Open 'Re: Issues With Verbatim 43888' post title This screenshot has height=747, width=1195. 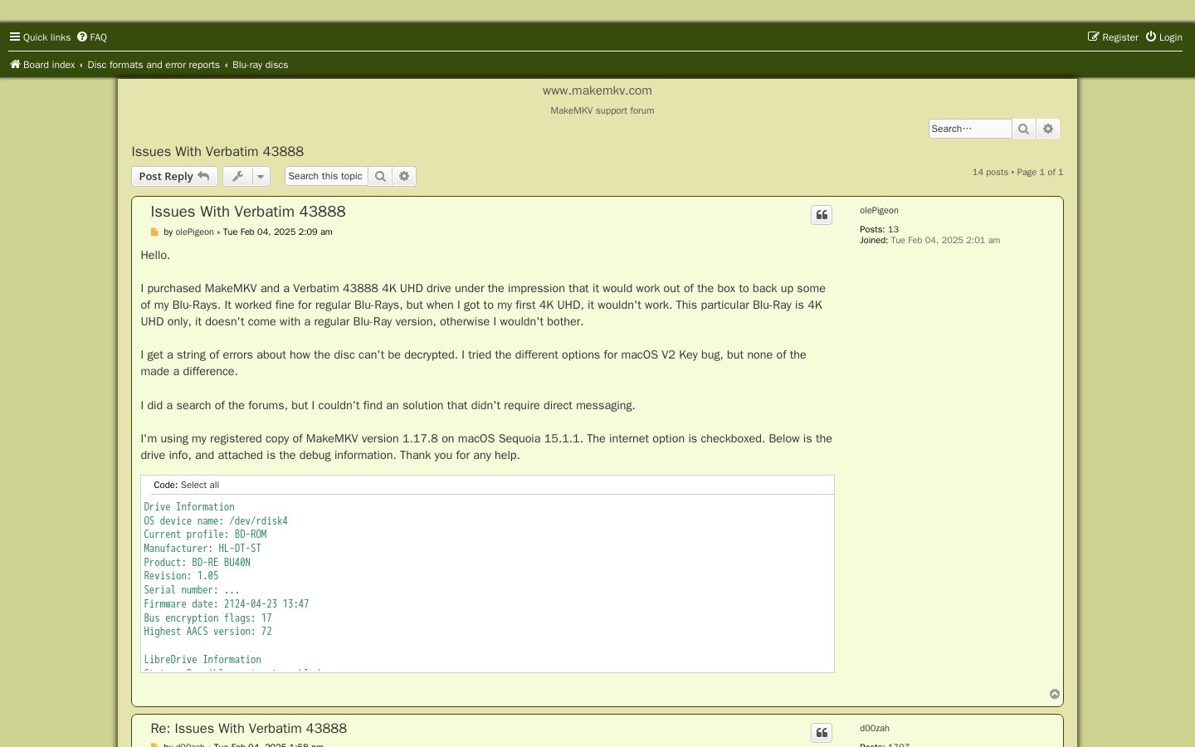point(249,729)
